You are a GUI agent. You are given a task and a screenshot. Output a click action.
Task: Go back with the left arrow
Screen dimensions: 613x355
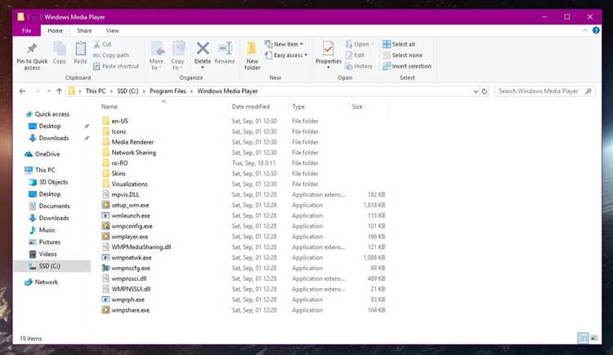22,91
